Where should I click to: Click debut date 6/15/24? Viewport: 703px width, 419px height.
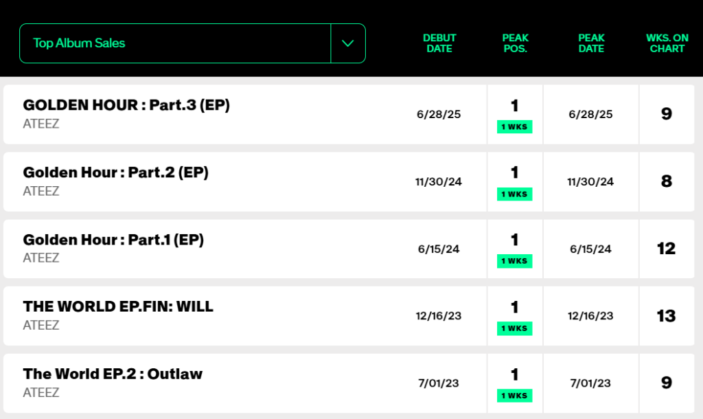(439, 249)
